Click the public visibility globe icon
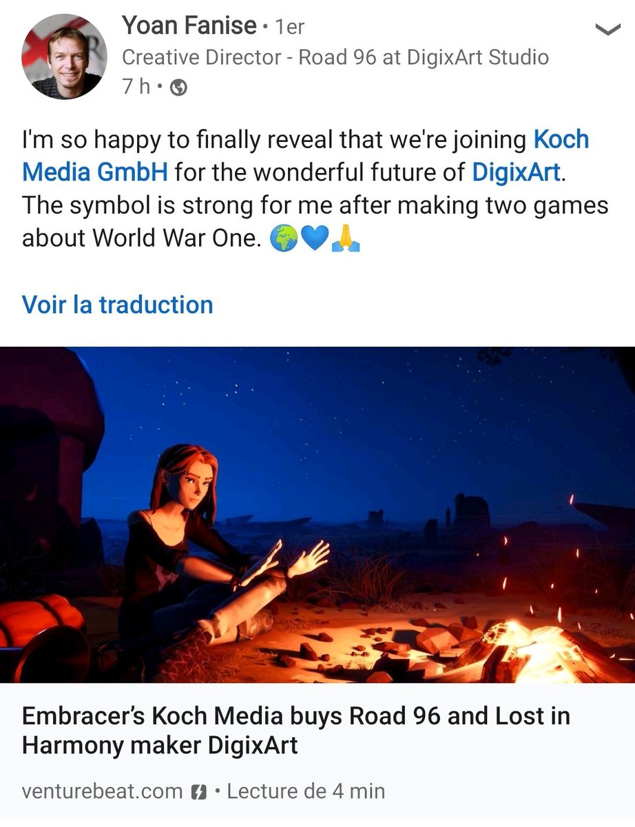635x827 pixels. (178, 88)
